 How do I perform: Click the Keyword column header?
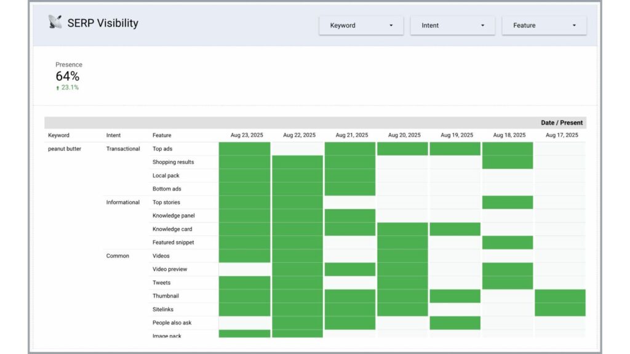[59, 135]
